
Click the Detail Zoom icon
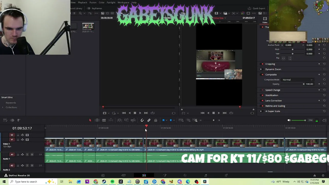[x=188, y=120]
